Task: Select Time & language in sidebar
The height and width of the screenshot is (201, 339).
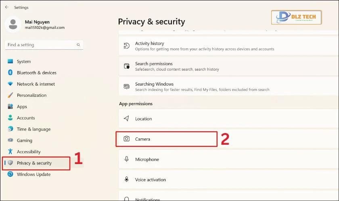Action: [33, 129]
